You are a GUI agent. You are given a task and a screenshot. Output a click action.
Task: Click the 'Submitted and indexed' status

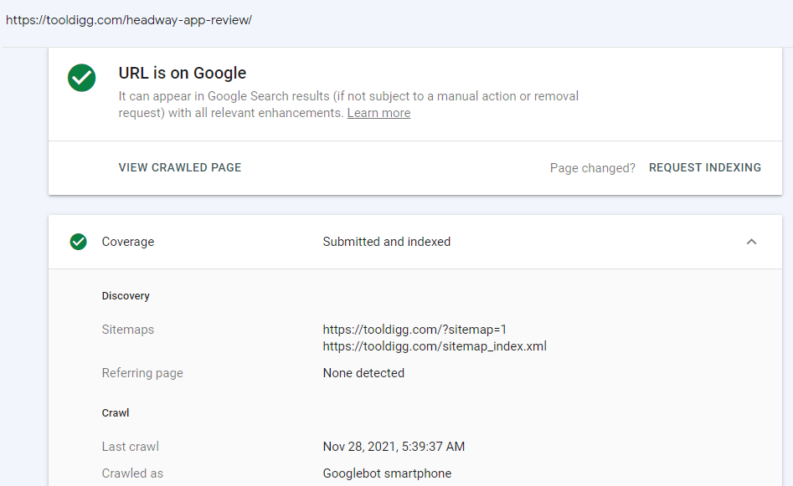(x=386, y=242)
